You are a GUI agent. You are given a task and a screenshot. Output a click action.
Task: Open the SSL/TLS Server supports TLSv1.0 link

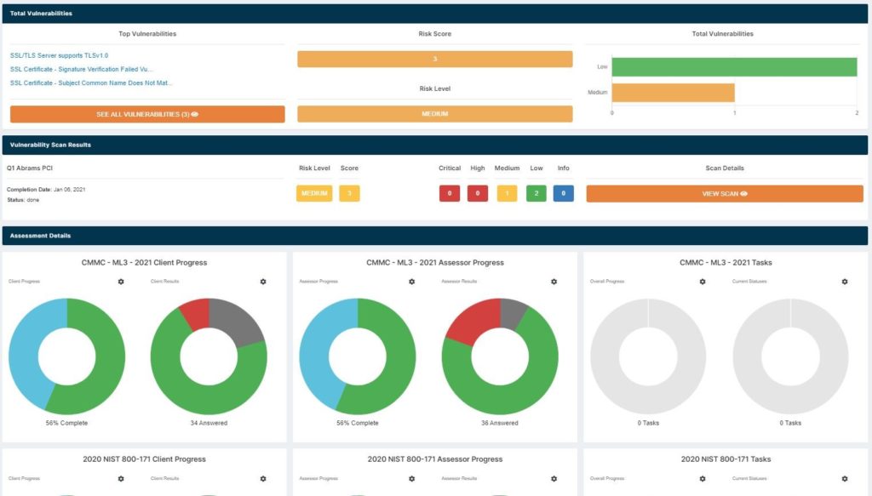point(60,55)
